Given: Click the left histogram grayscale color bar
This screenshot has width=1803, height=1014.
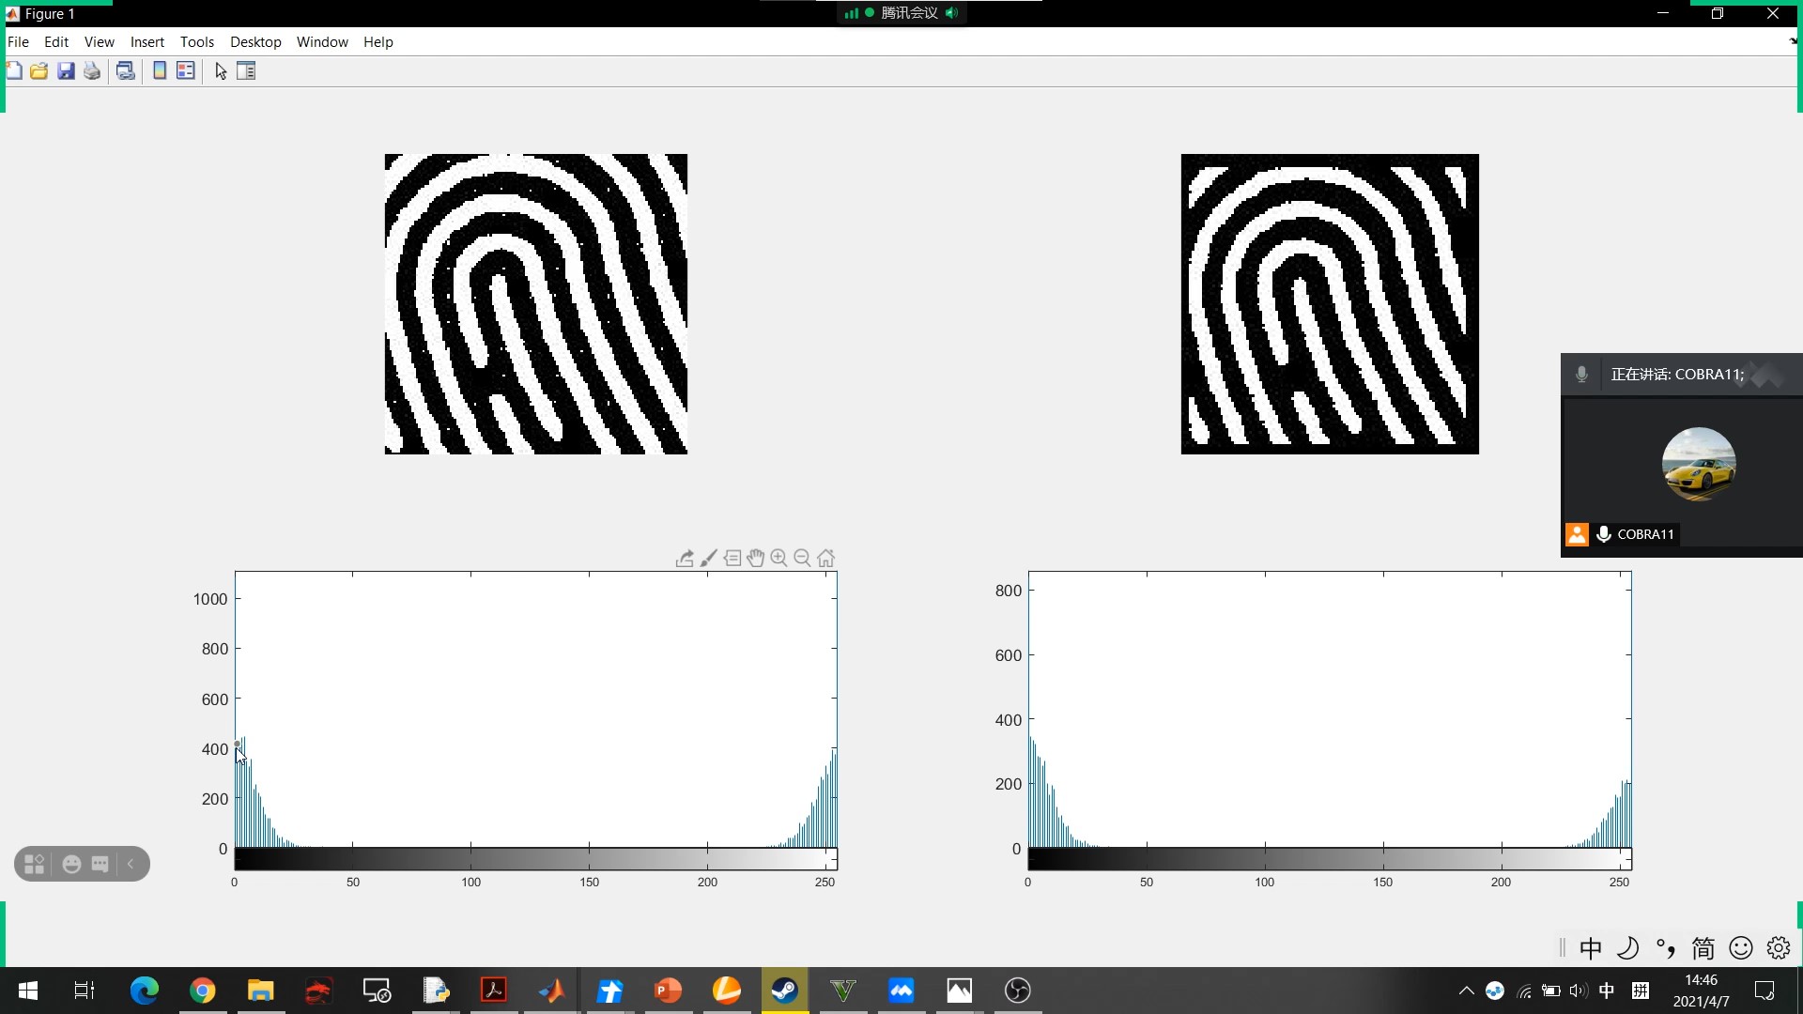Looking at the screenshot, I should 536,858.
